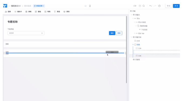Viewport: 187px width, 101px height.
Task: Go to 测试报表 breadcrumb
Action: [x=28, y=6]
